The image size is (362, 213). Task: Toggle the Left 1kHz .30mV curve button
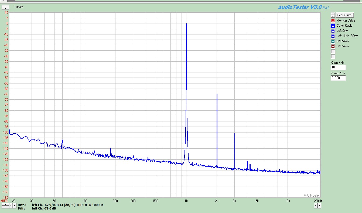(x=333, y=36)
